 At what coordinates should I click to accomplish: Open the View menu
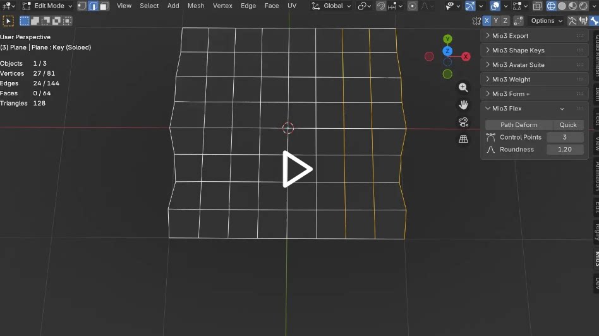(124, 6)
